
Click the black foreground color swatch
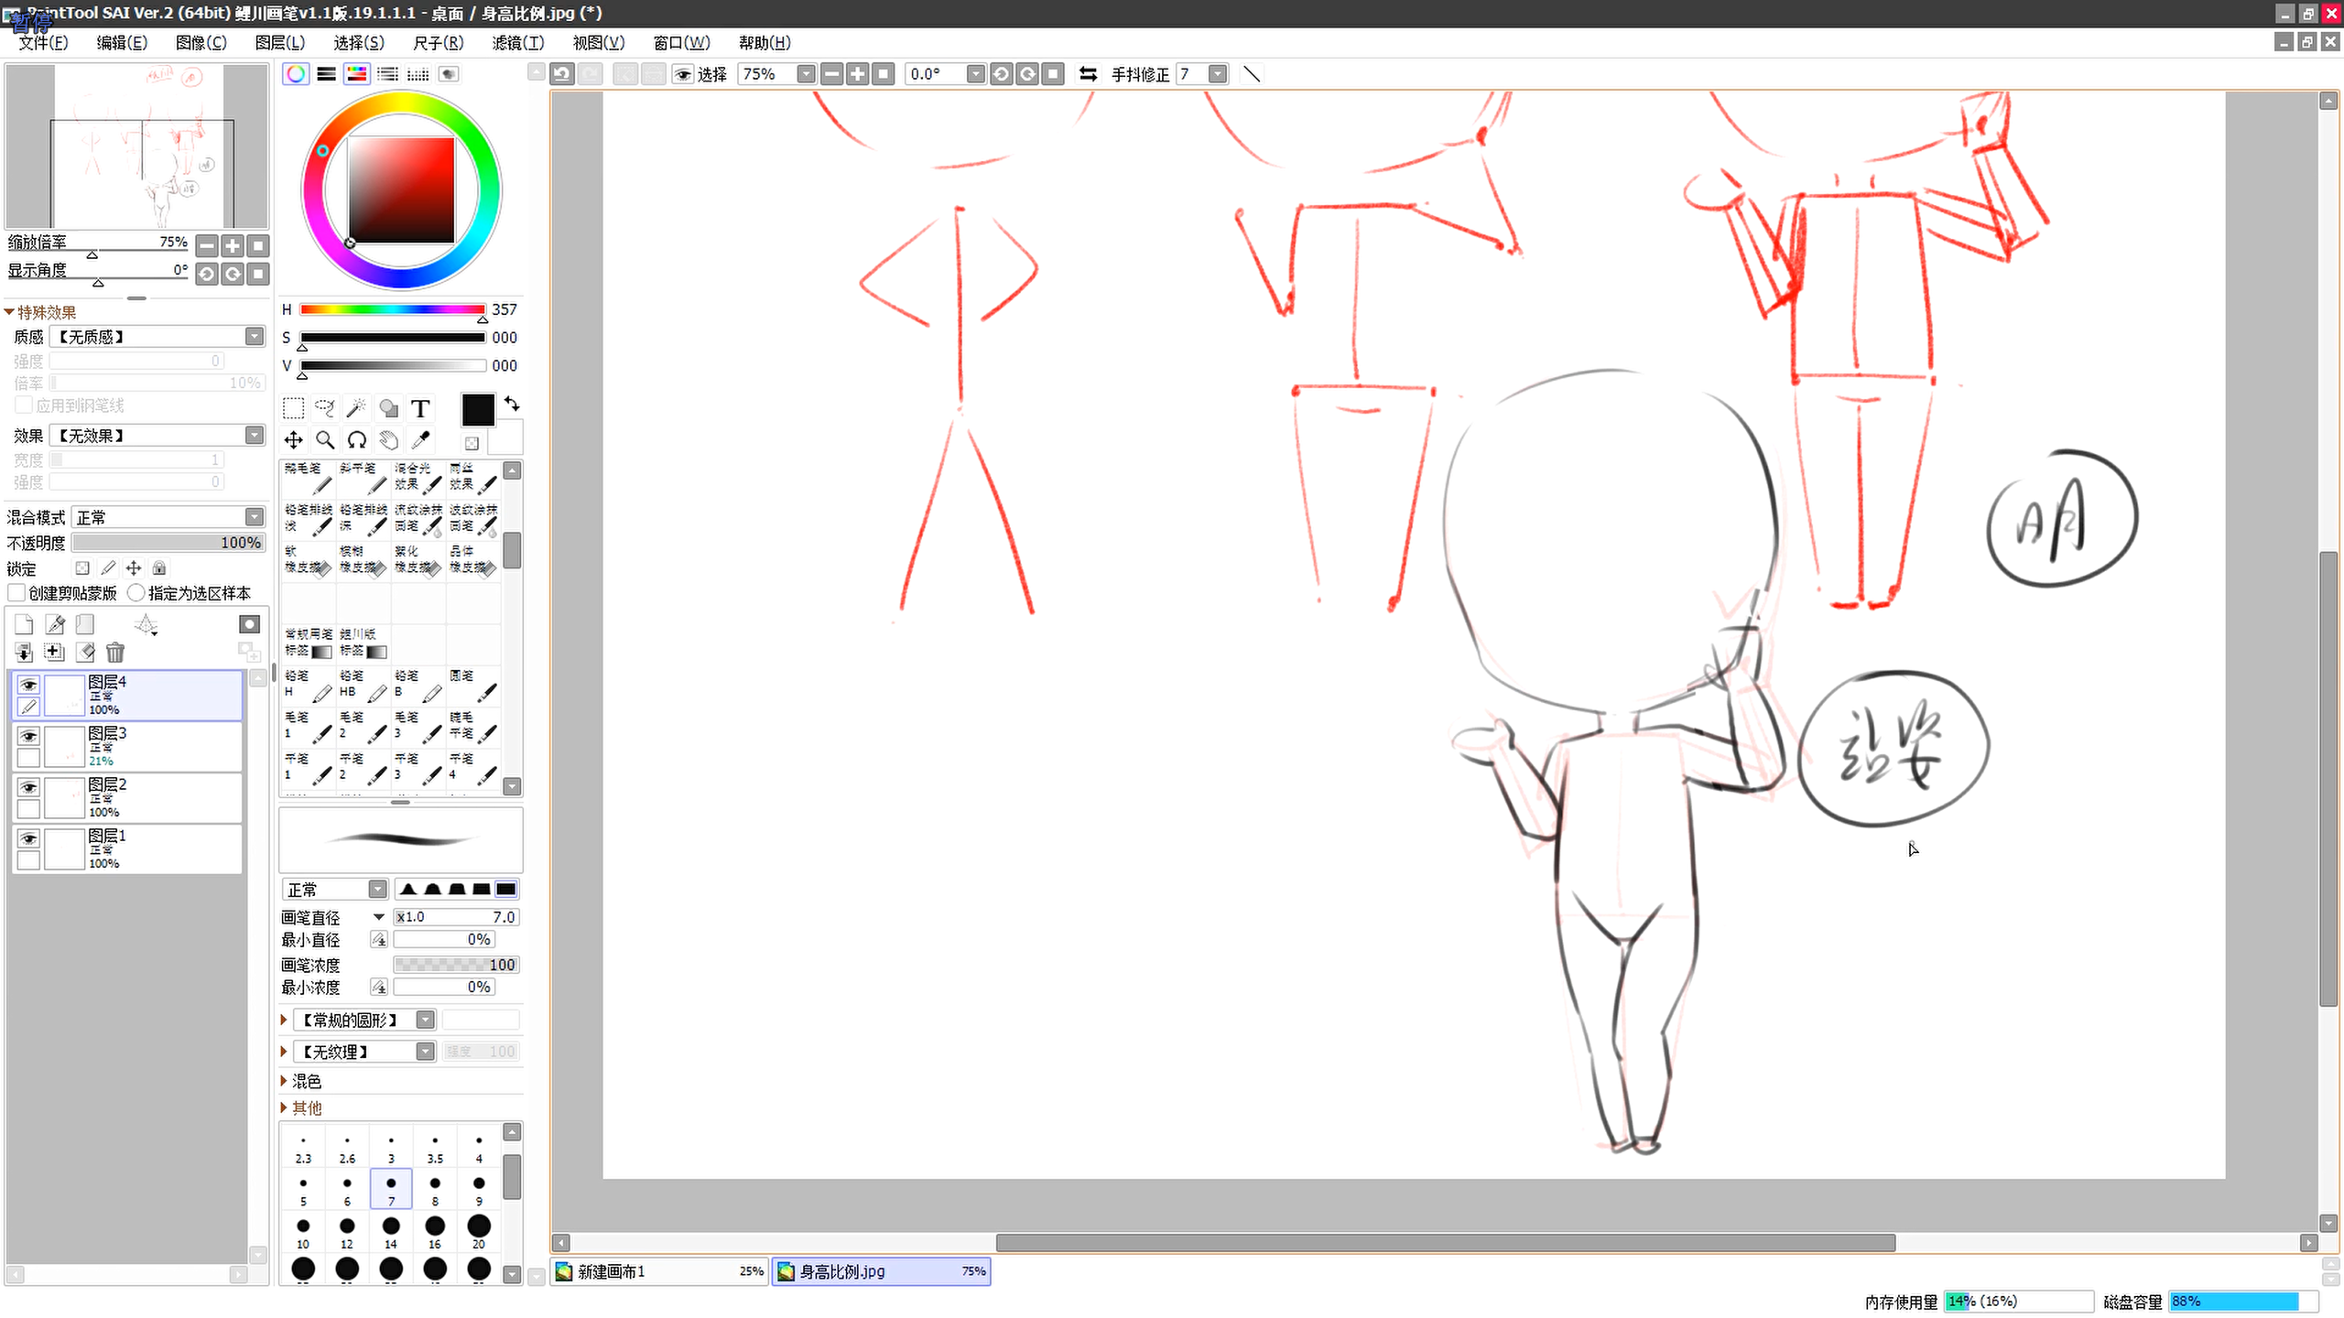coord(477,409)
